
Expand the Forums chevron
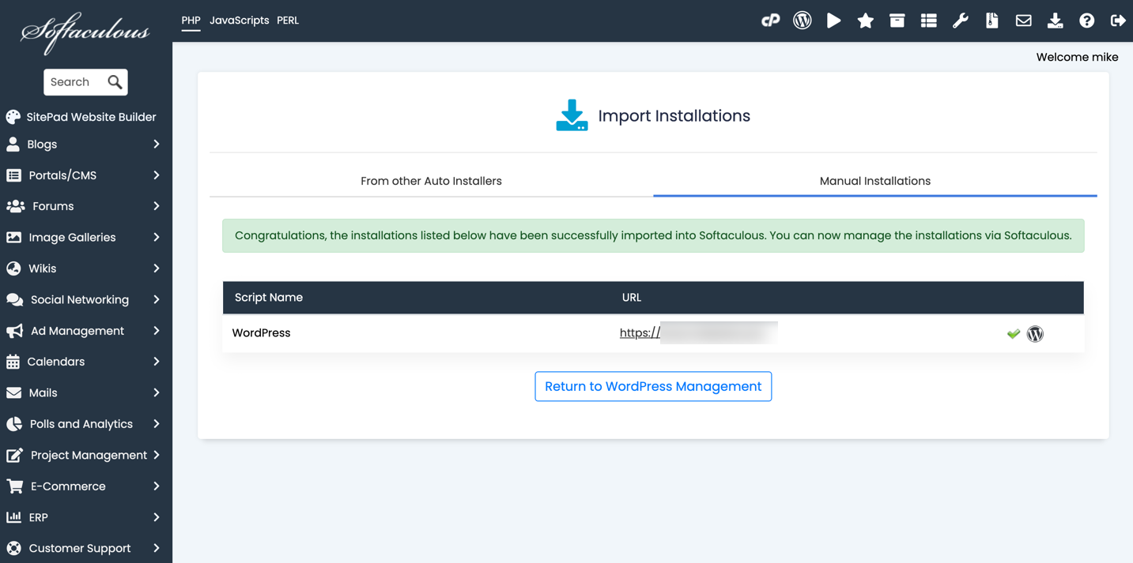click(x=157, y=206)
